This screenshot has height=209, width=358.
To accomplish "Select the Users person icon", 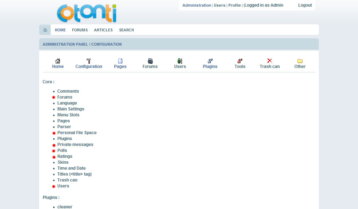I will click(x=180, y=61).
